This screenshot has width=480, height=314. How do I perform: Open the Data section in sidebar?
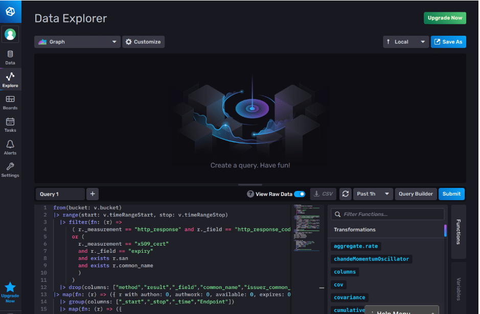click(10, 56)
